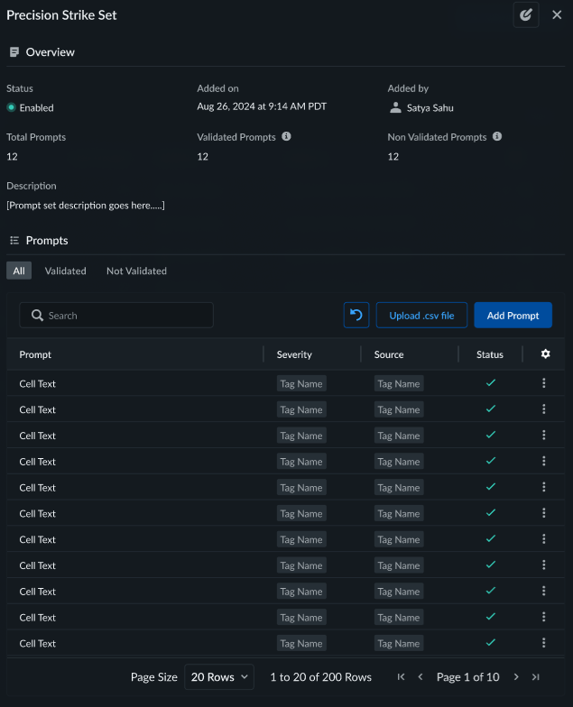Expand the 20 Rows page size dropdown
The height and width of the screenshot is (707, 573).
click(219, 677)
